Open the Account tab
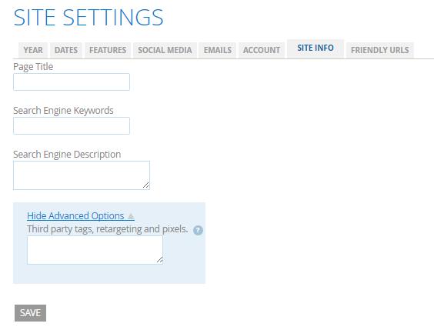Image resolution: width=434 pixels, height=330 pixels. (262, 50)
